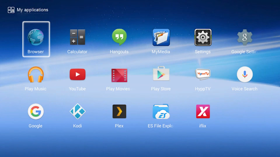Click the My applications grid icon
Image resolution: width=280 pixels, height=157 pixels.
11,10
